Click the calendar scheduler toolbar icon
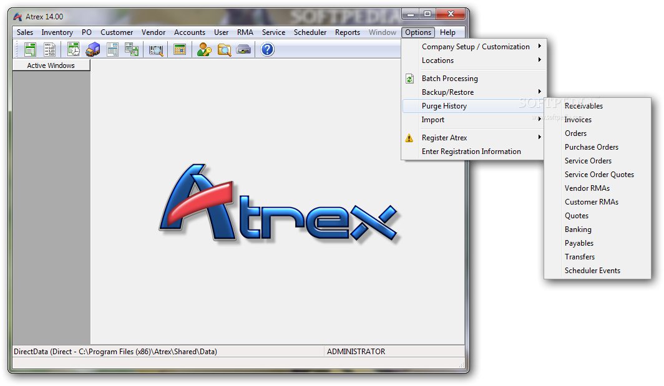This screenshot has width=664, height=386. (x=180, y=49)
